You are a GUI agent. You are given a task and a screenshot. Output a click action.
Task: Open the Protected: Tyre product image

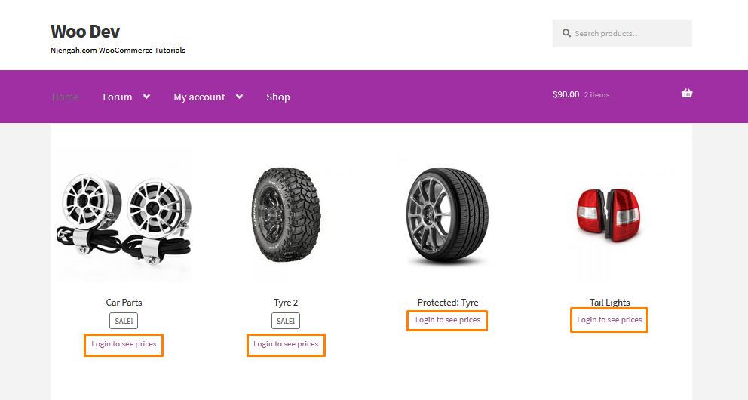click(447, 216)
